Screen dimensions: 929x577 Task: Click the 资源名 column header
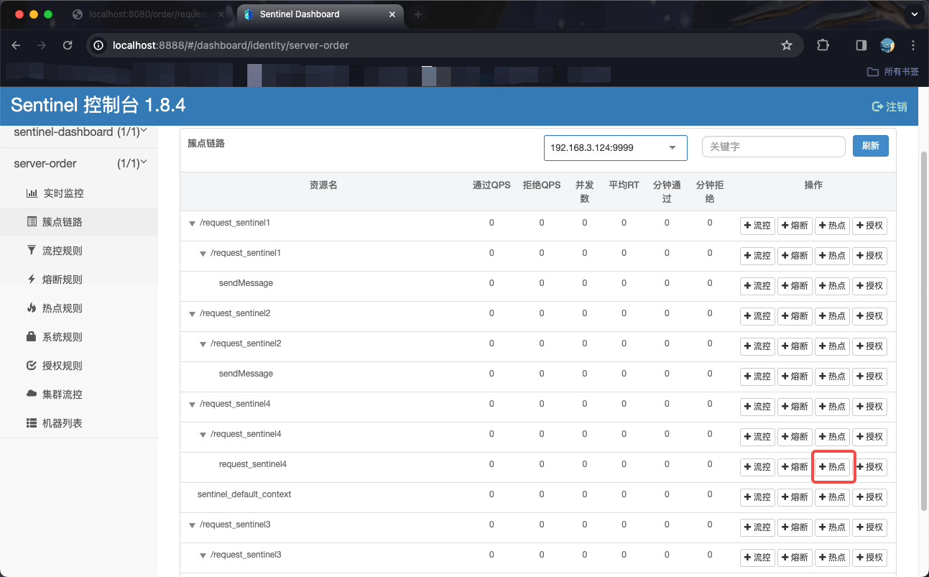point(323,185)
